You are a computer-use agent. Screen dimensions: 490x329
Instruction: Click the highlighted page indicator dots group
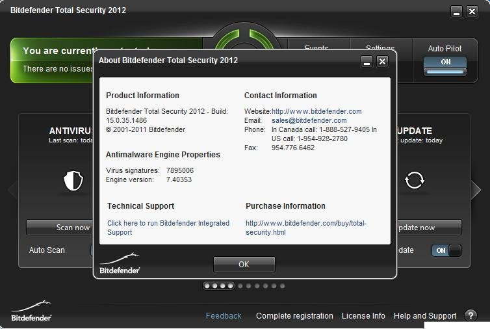pos(218,286)
